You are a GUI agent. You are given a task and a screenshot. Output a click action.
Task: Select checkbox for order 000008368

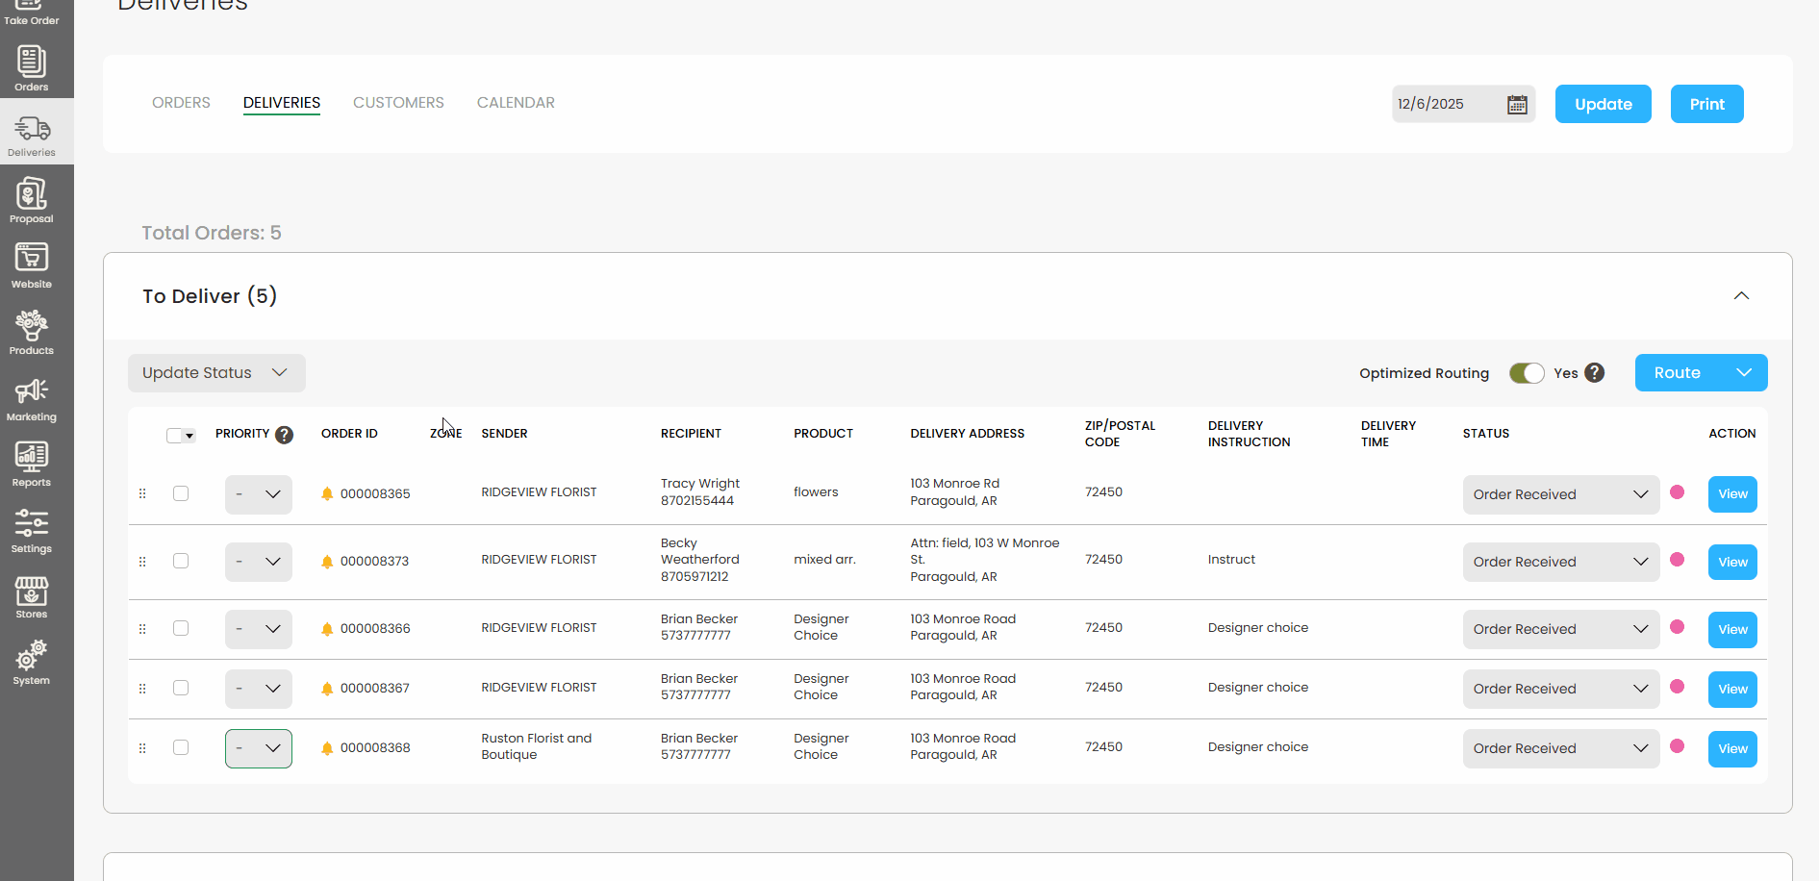(x=181, y=747)
